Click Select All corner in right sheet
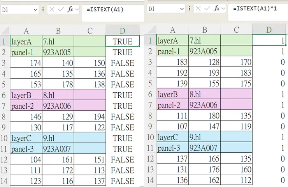This screenshot has height=187, width=288. click(151, 30)
